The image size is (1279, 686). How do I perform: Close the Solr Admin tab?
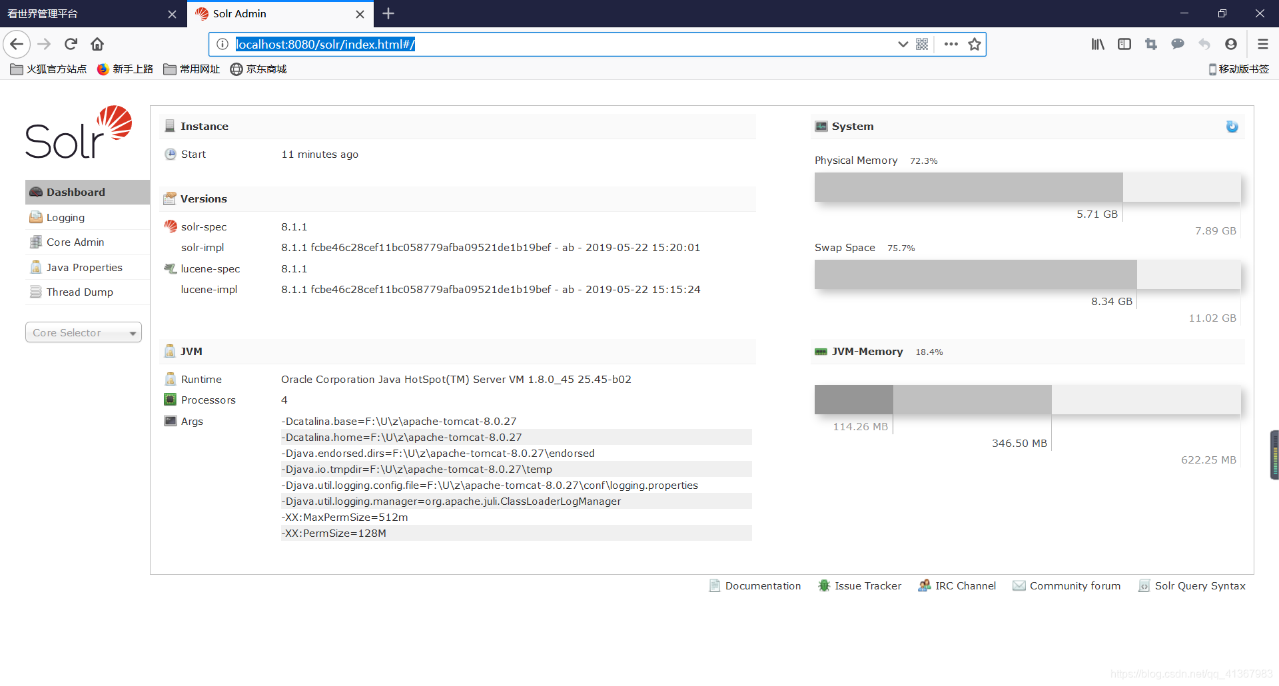pos(360,14)
